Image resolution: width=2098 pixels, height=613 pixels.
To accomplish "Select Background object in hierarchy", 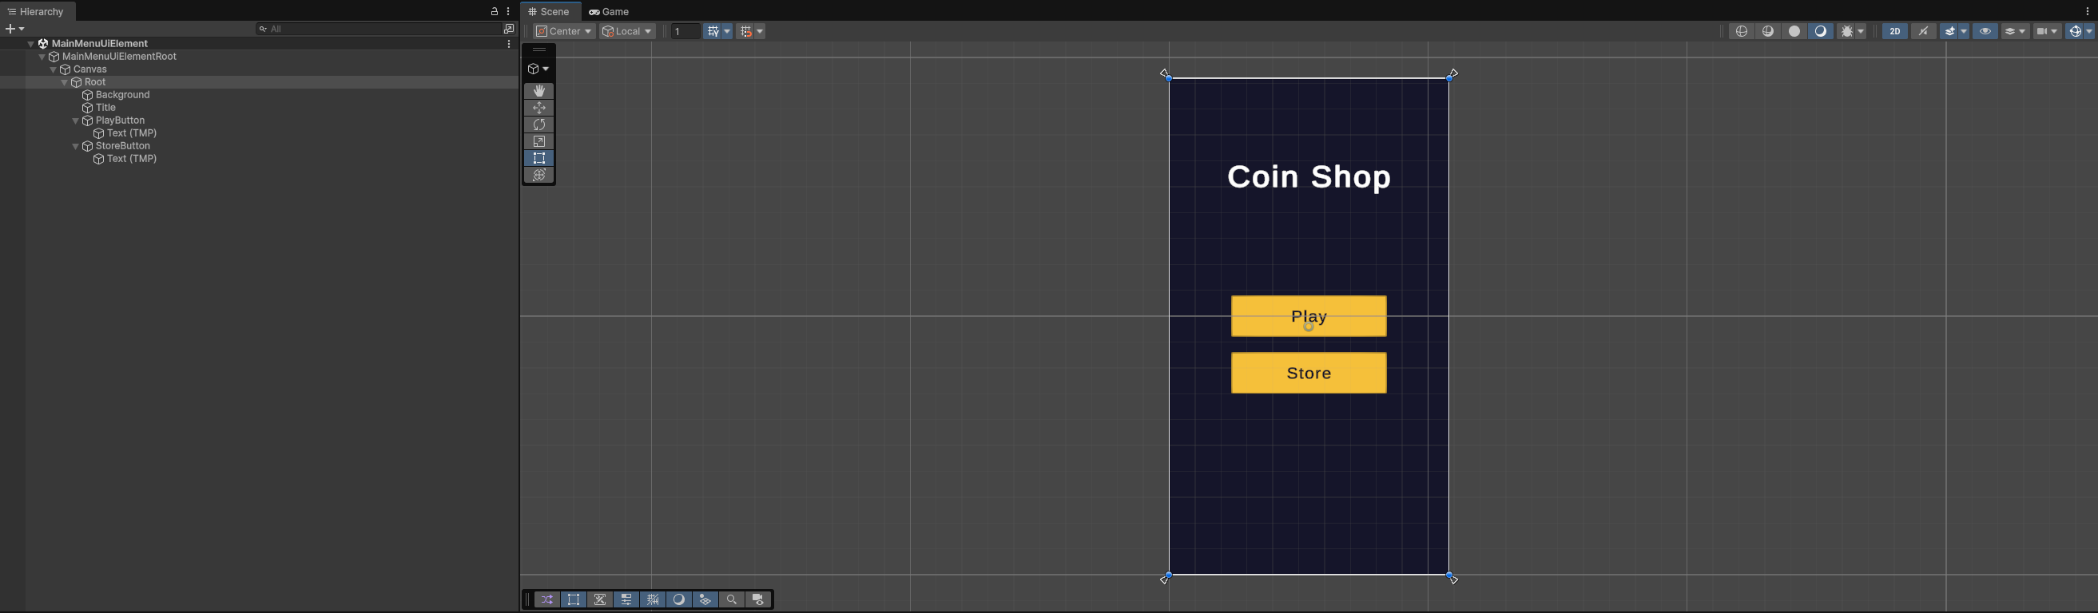I will pyautogui.click(x=123, y=95).
